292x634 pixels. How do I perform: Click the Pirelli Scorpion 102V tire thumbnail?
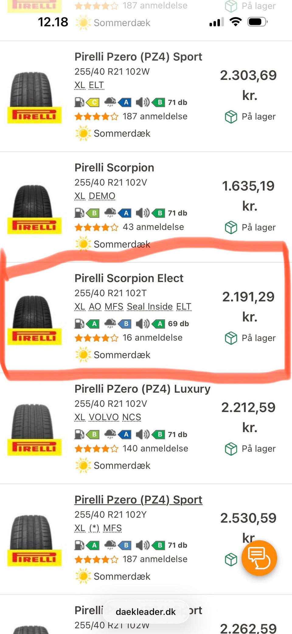[34, 209]
